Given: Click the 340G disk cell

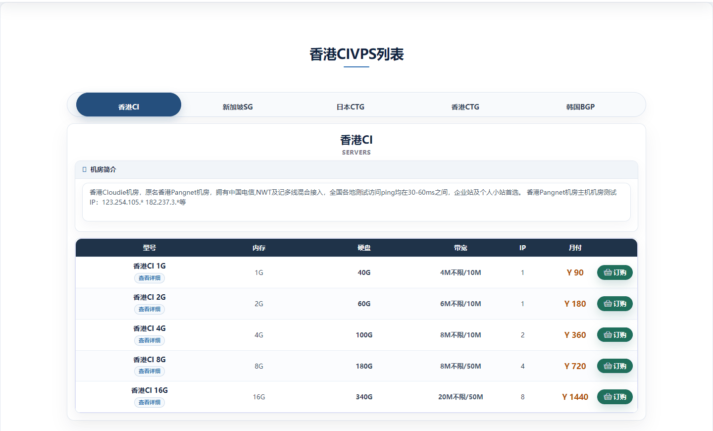Looking at the screenshot, I should pos(364,397).
